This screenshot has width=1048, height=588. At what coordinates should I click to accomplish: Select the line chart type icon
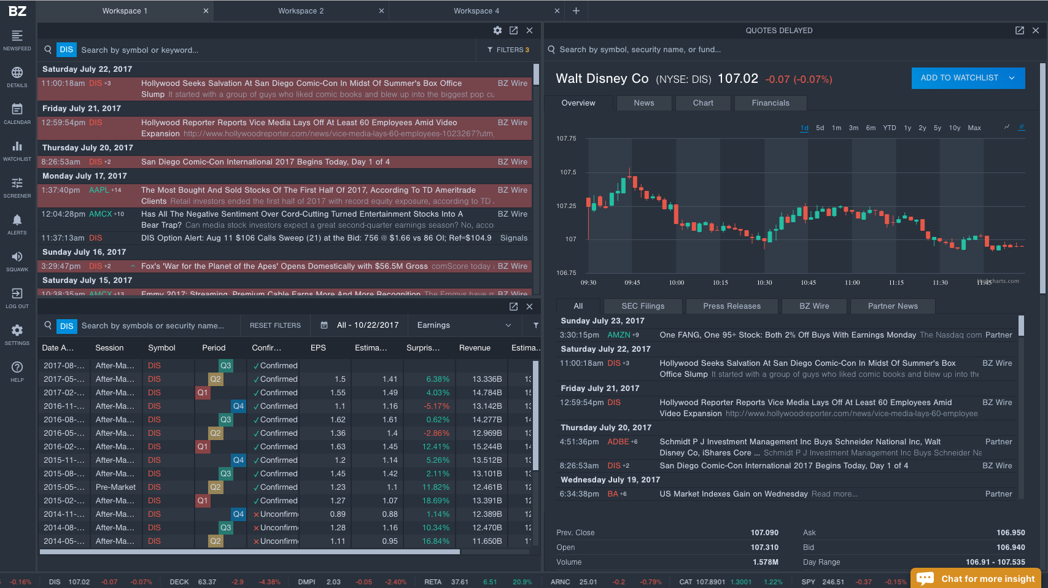(1007, 127)
